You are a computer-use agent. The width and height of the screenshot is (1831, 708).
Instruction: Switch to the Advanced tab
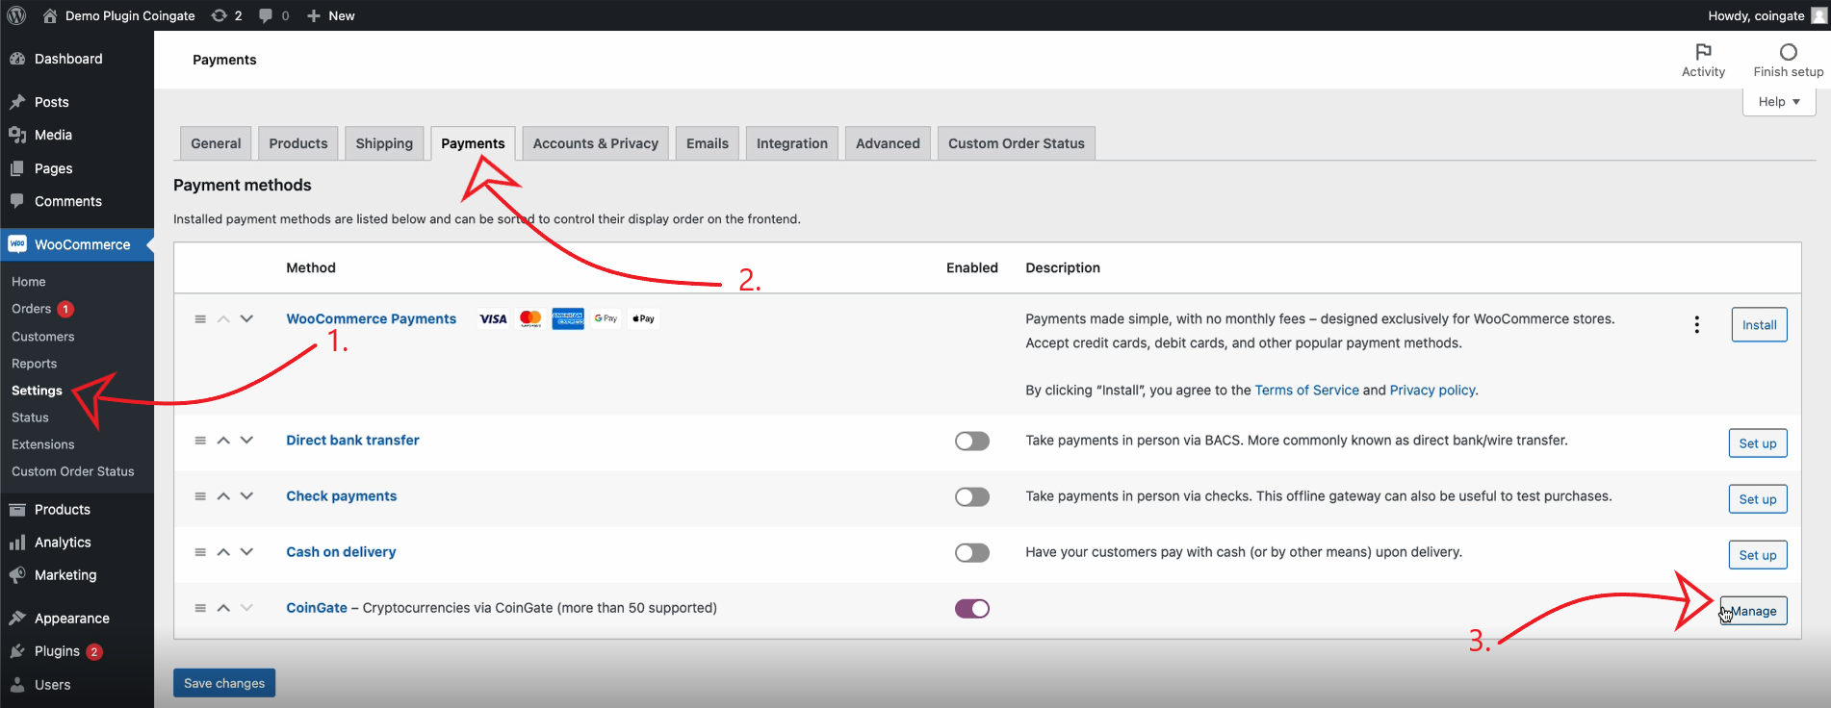[888, 143]
